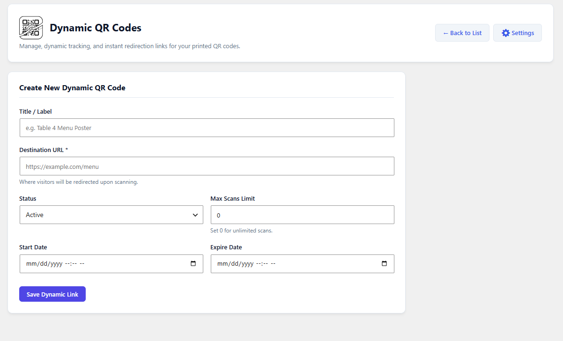The image size is (563, 341).
Task: Focus the Destination URL input field
Action: [x=207, y=166]
